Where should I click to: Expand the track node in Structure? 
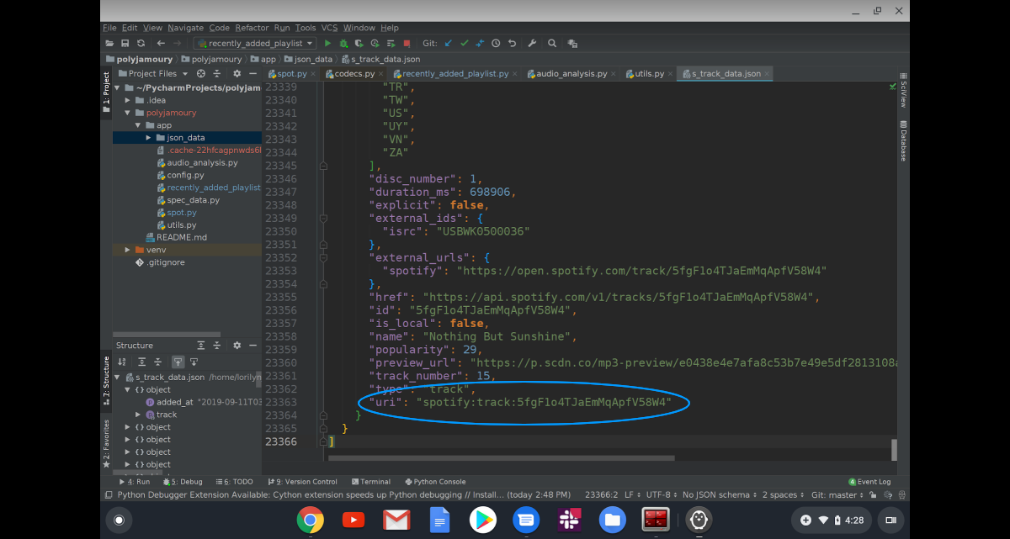[138, 415]
